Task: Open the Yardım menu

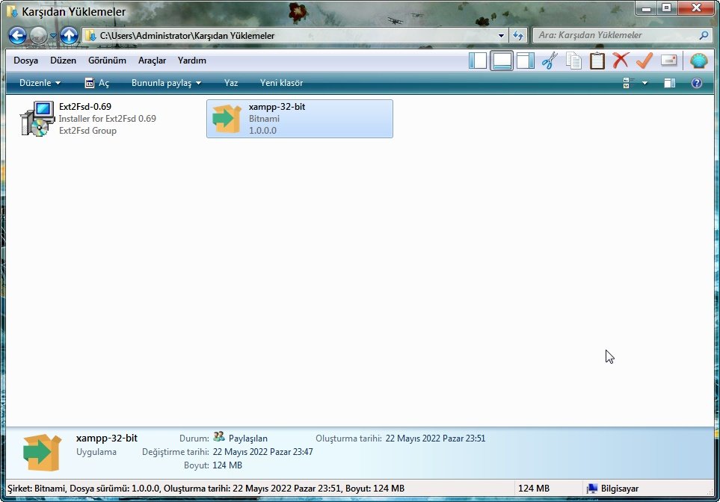Action: 192,61
